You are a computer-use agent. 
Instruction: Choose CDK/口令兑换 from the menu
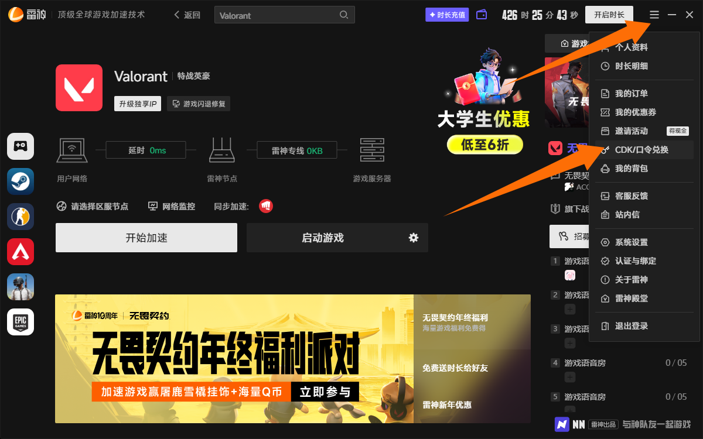click(x=641, y=150)
